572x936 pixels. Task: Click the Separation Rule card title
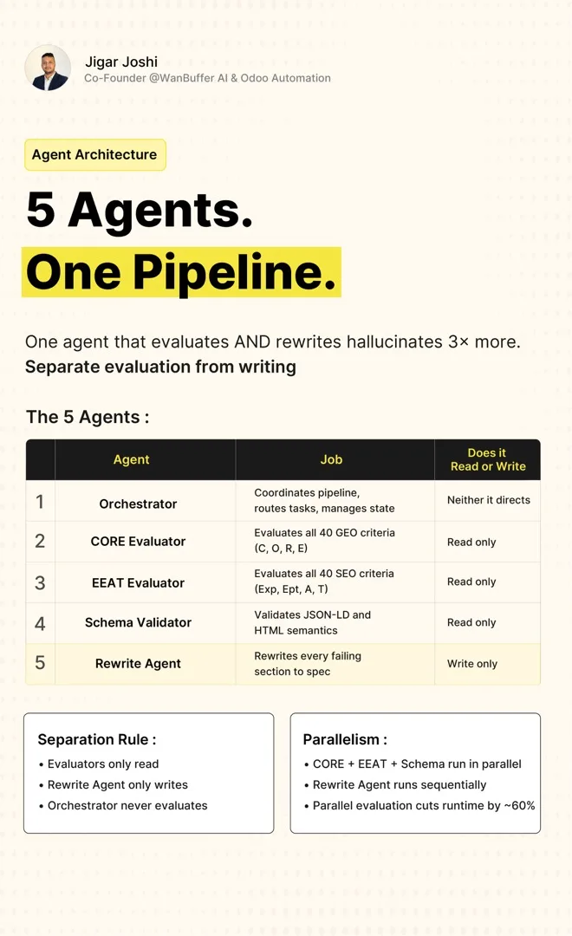pos(97,739)
